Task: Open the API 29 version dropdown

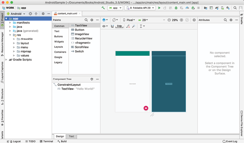Action: [143, 20]
